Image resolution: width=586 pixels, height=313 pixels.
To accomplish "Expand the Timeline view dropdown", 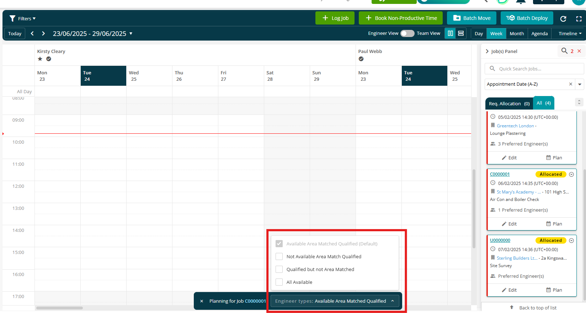I will click(570, 33).
